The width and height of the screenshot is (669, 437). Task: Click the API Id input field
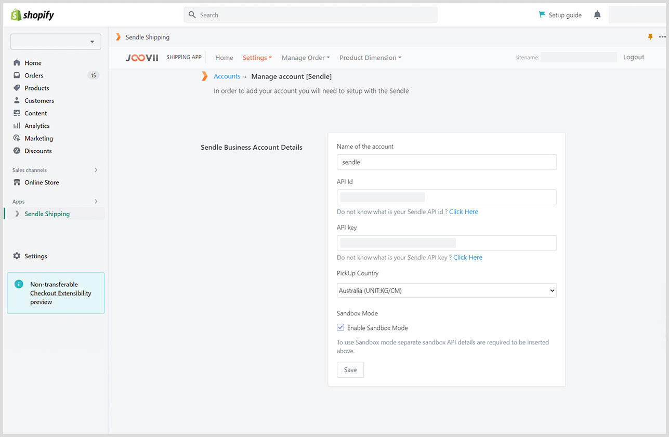tap(447, 197)
